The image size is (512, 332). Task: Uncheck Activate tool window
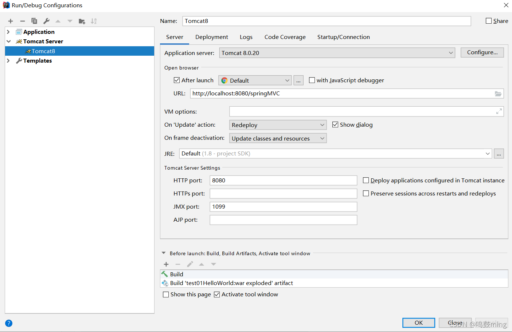[217, 295]
